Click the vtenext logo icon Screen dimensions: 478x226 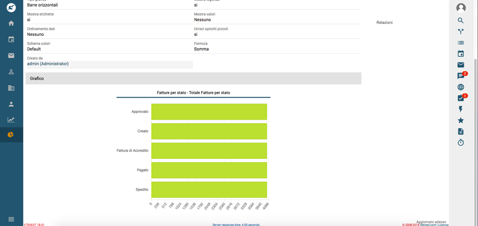pyautogui.click(x=11, y=8)
